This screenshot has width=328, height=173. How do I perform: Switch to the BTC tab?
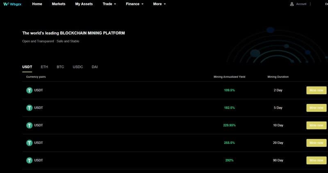(60, 67)
